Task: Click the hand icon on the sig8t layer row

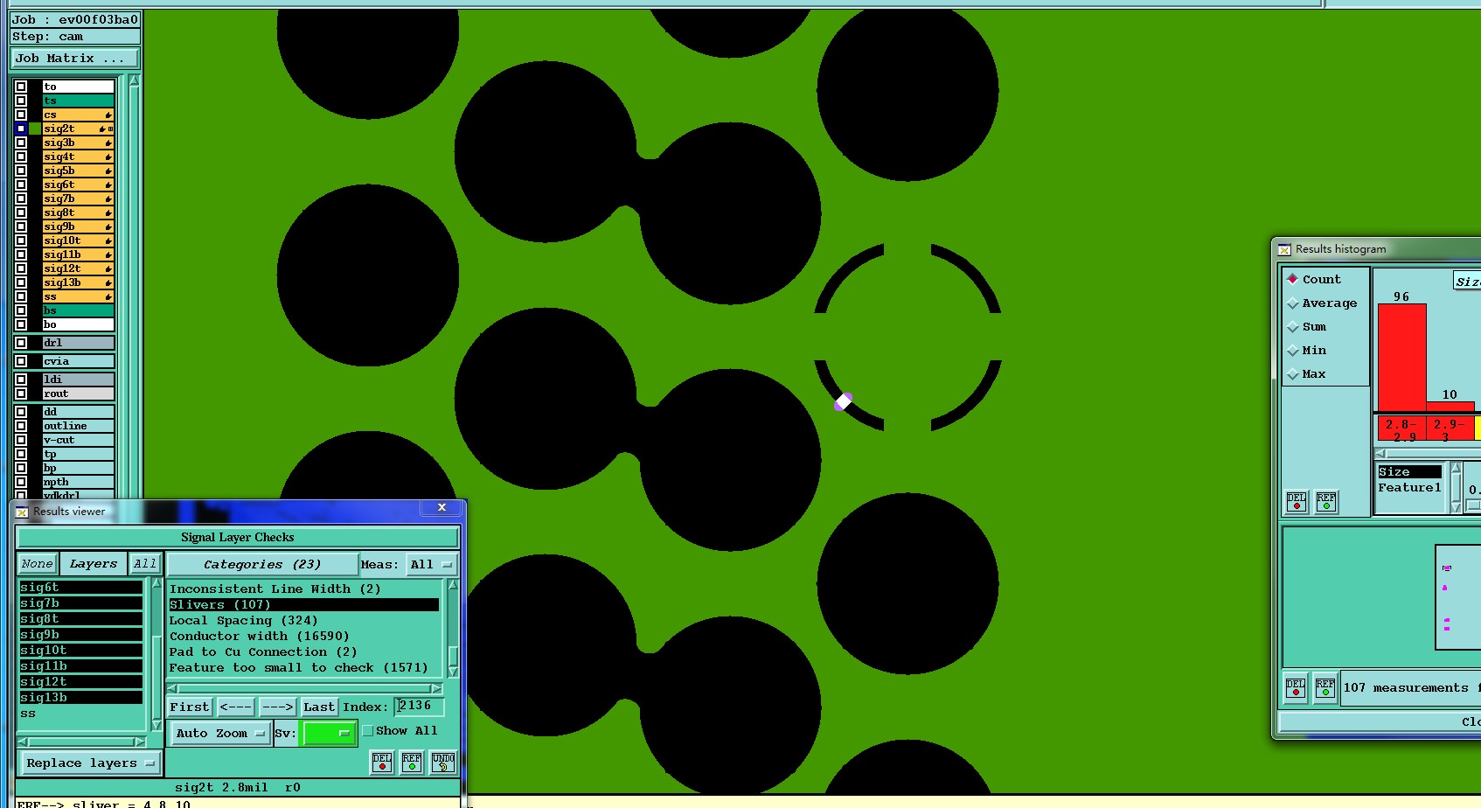Action: click(x=108, y=212)
